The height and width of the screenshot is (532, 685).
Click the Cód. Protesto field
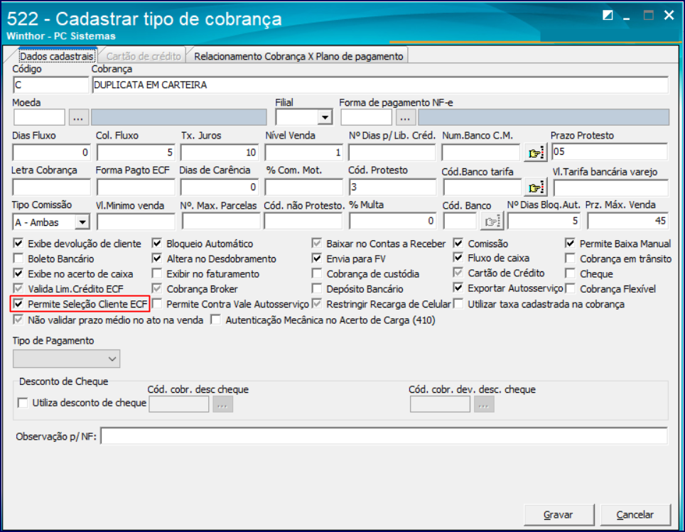click(x=392, y=187)
